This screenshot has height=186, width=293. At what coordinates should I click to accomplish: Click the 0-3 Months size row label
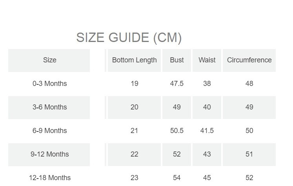(x=49, y=84)
